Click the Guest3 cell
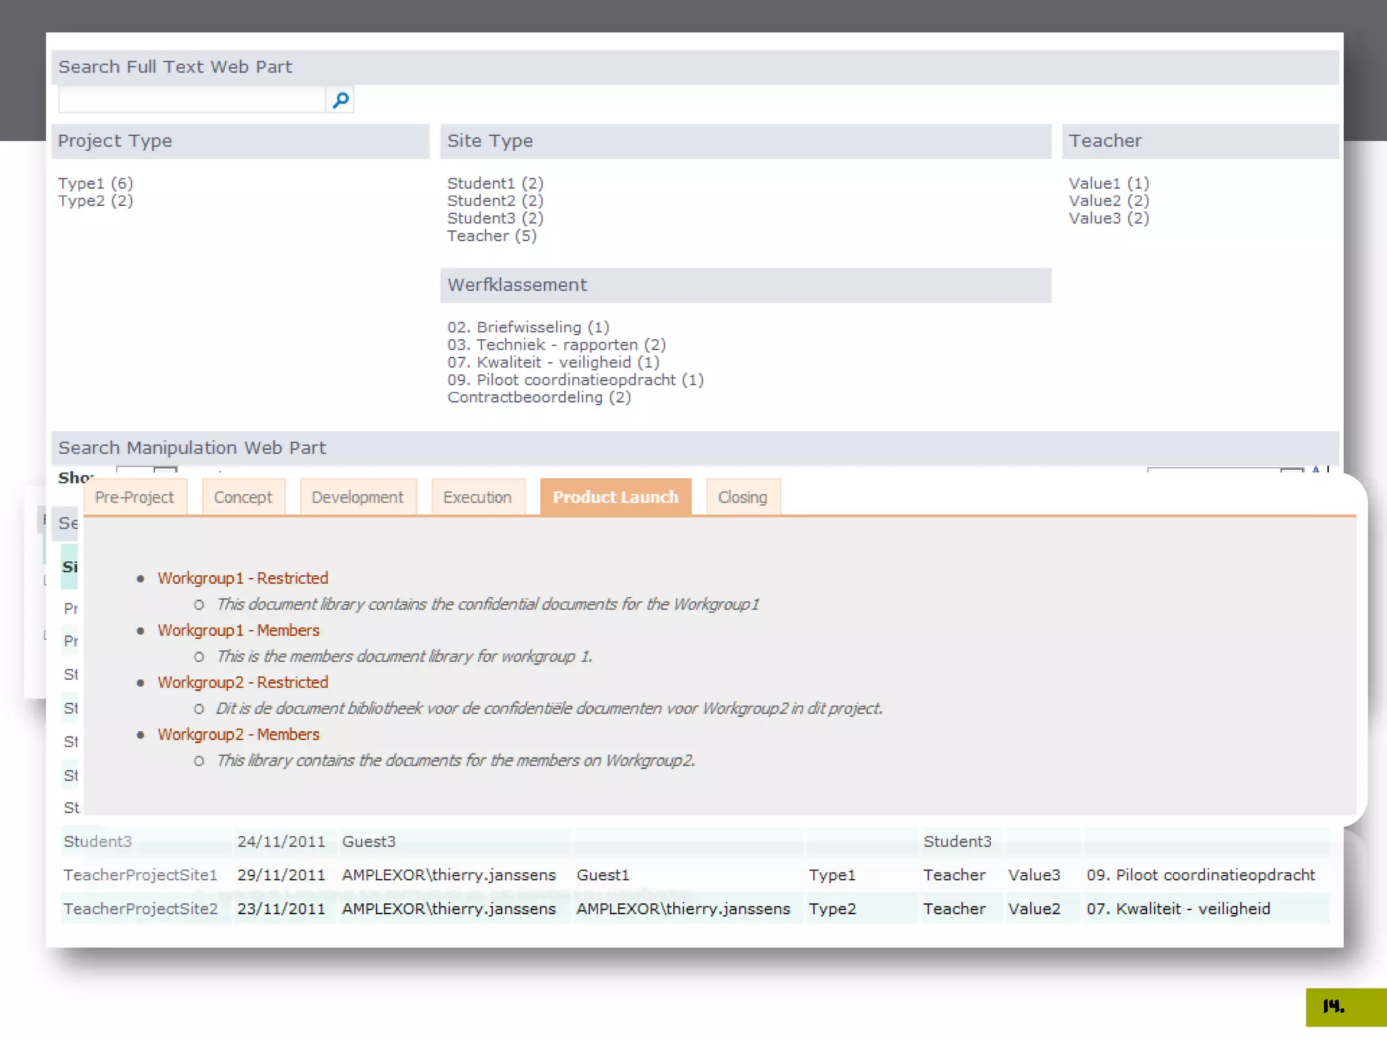The height and width of the screenshot is (1040, 1387). [x=368, y=842]
